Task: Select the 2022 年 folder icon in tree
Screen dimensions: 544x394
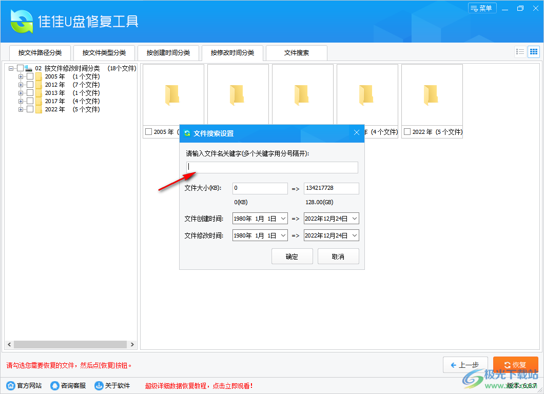Action: click(38, 109)
